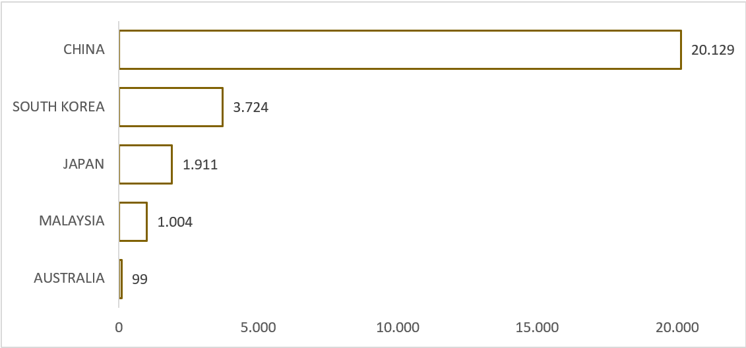The height and width of the screenshot is (348, 746).
Task: Select the 1.911 data label
Action: tap(200, 165)
